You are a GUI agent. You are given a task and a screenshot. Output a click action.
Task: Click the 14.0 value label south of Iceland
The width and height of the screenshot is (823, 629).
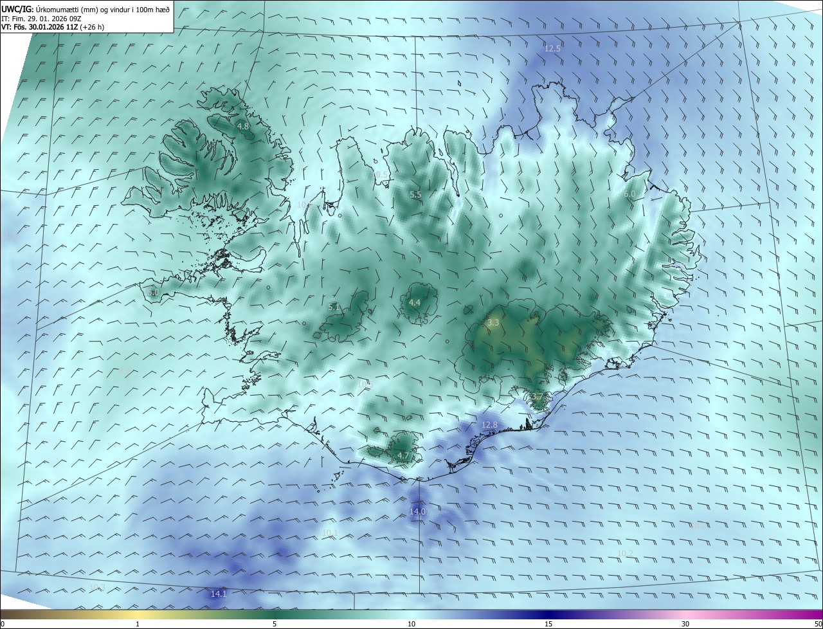tap(417, 511)
